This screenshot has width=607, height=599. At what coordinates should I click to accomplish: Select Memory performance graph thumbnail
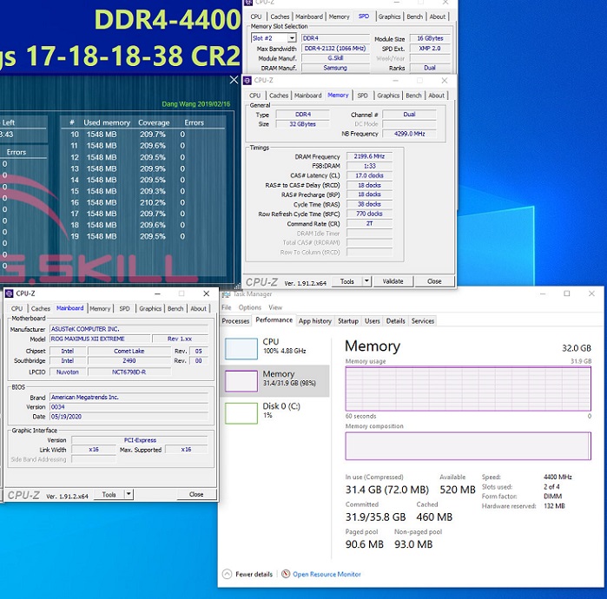(241, 381)
